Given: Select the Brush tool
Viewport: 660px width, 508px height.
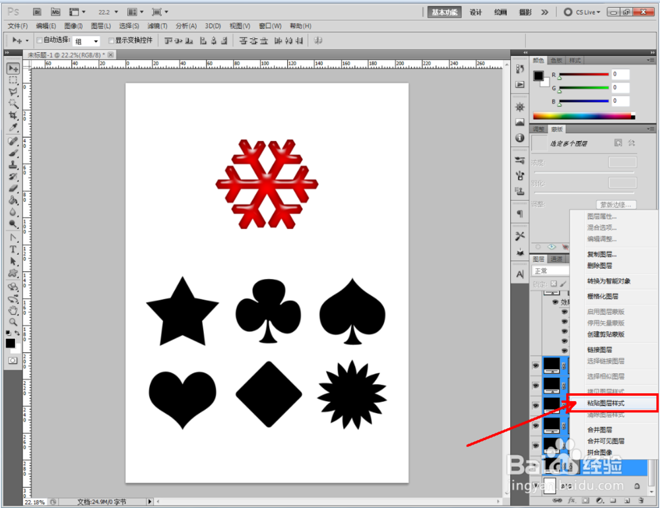Looking at the screenshot, I should (13, 153).
